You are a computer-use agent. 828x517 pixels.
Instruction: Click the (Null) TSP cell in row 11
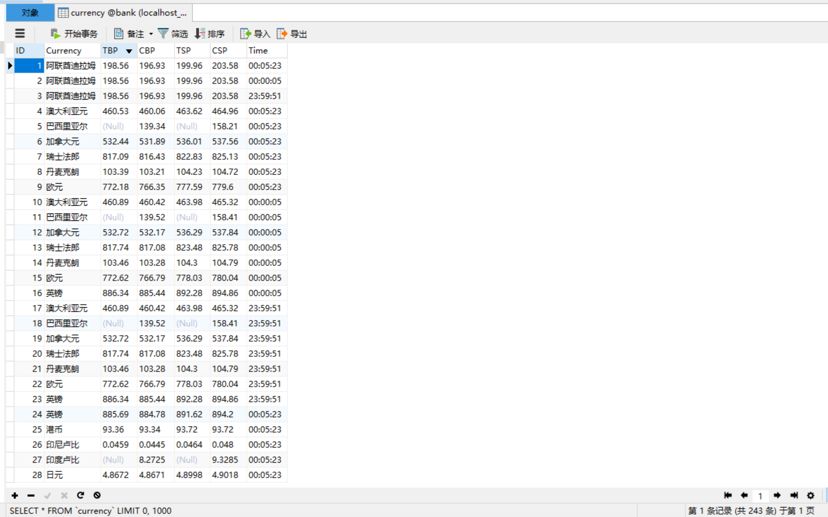(x=192, y=217)
